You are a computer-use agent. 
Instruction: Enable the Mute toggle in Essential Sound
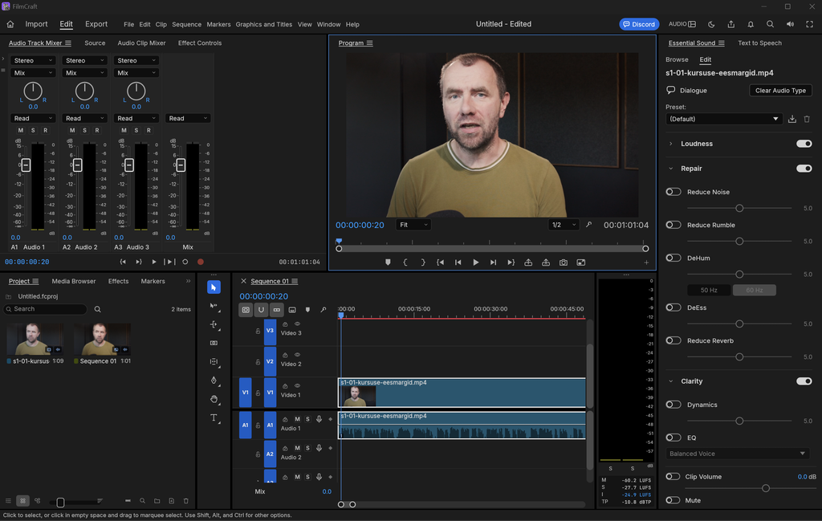click(673, 500)
